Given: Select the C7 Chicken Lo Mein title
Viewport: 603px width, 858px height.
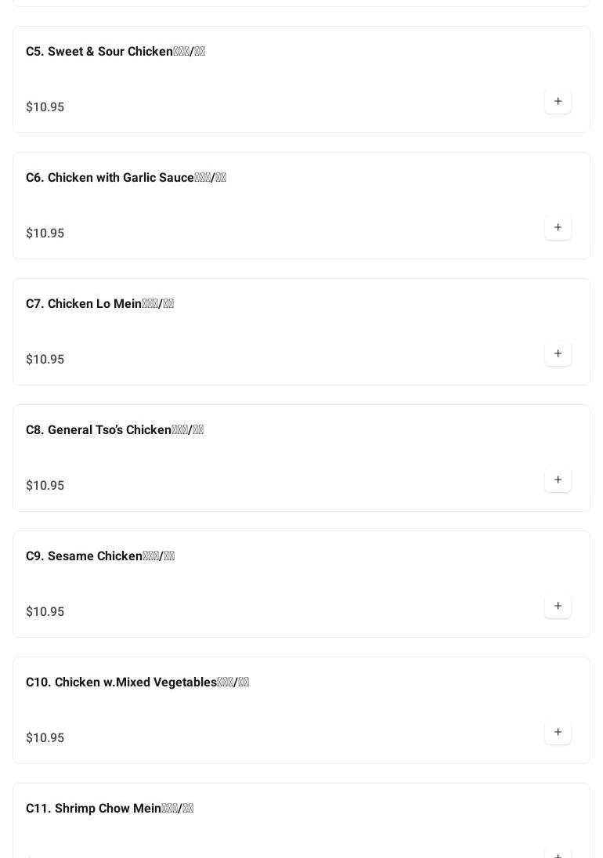Looking at the screenshot, I should [x=99, y=304].
